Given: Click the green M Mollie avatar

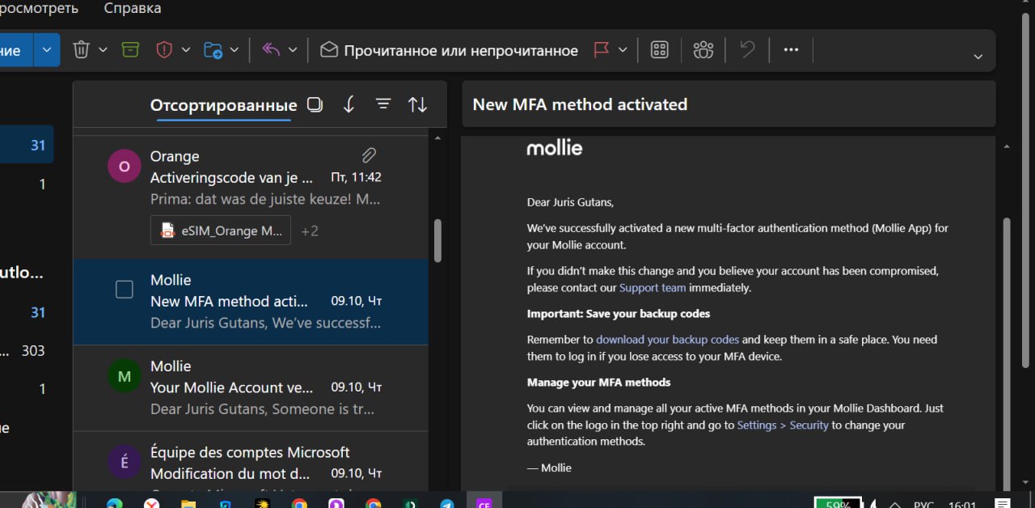Looking at the screenshot, I should [x=124, y=376].
